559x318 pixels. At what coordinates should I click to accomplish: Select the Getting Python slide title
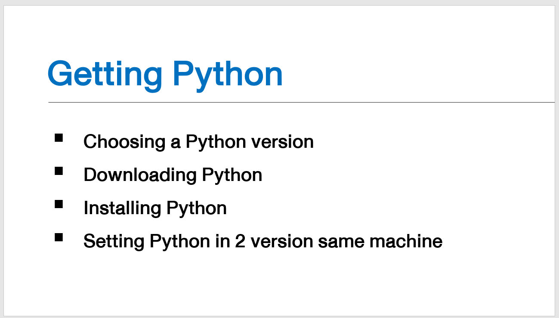[165, 75]
